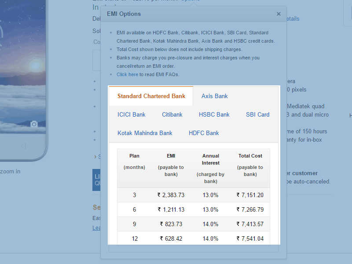Screen dimensions: 352x264
Task: Click total cost ₹ 7,151.20
Action: click(x=250, y=195)
